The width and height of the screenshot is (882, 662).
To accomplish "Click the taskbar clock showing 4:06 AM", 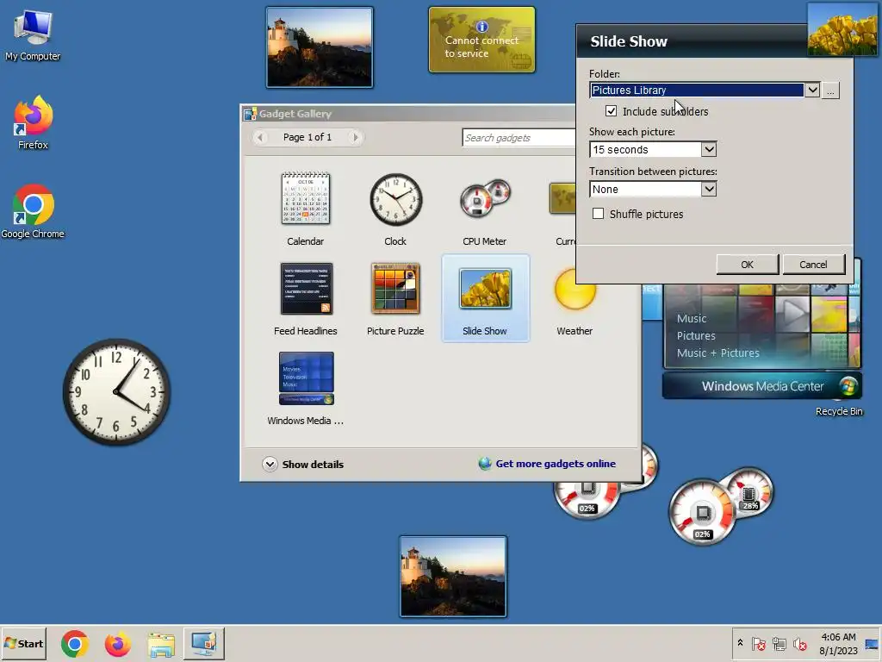I will point(838,643).
